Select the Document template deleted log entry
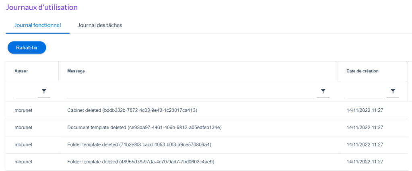412x171 pixels. point(144,128)
